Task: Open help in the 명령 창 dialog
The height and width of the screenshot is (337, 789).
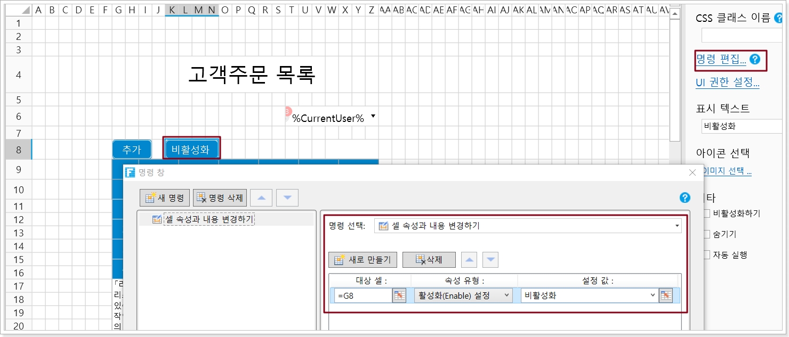Action: tap(685, 198)
